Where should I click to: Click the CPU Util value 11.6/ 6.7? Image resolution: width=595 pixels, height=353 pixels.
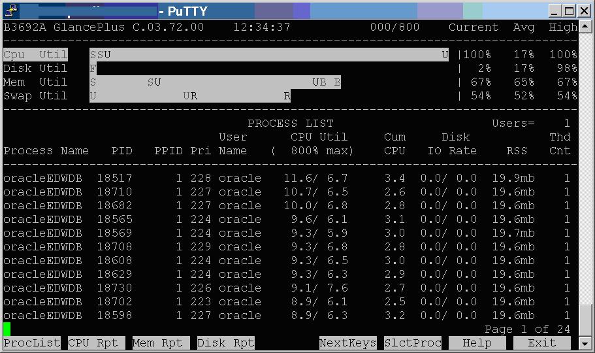315,178
